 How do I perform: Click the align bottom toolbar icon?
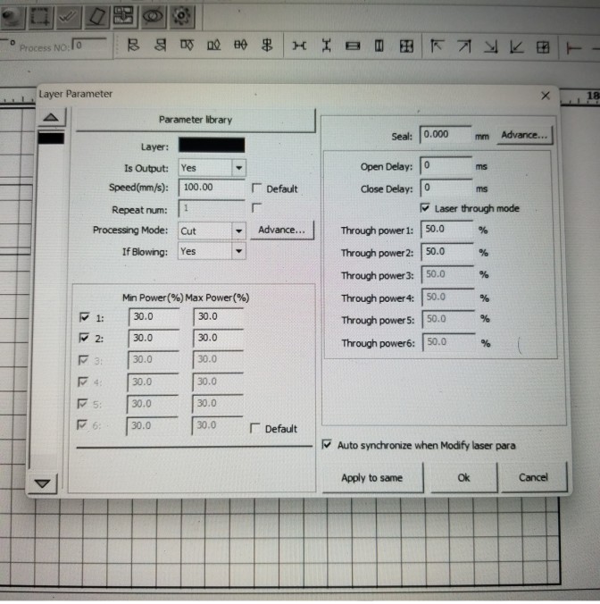tap(213, 46)
